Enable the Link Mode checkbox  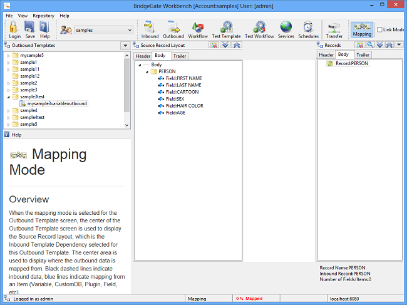click(379, 29)
